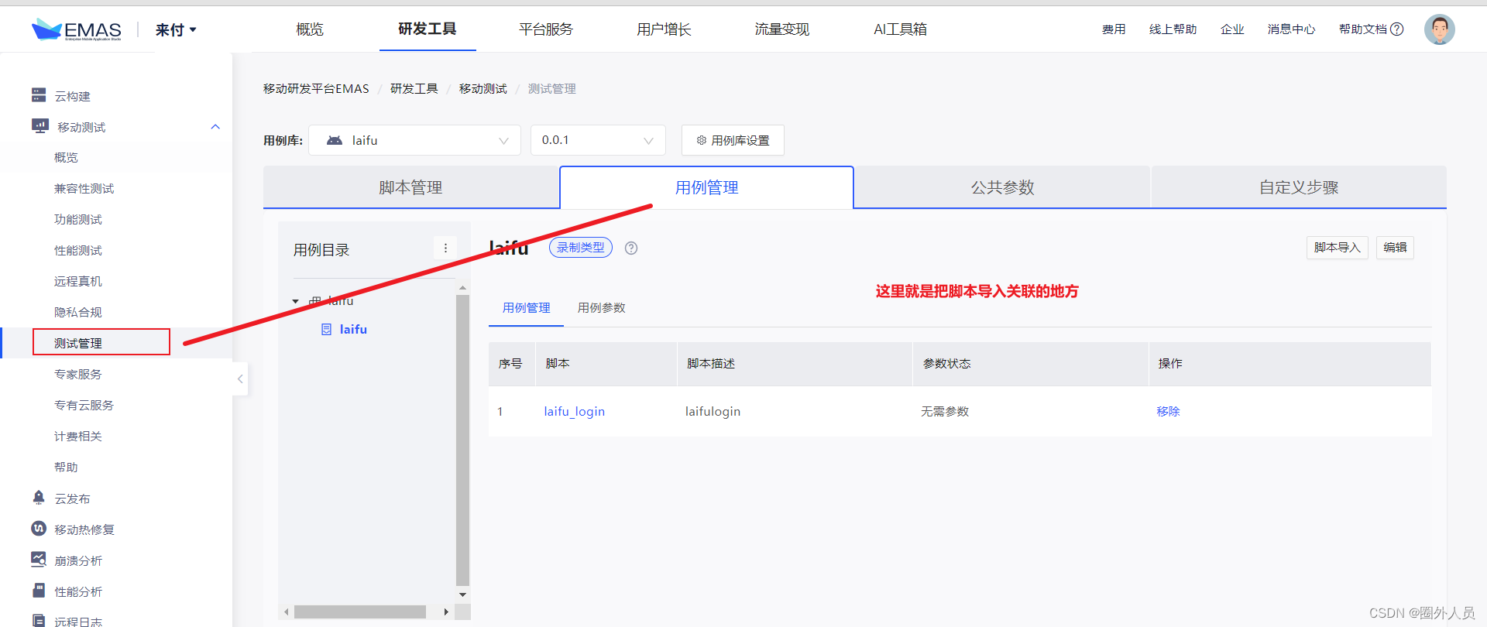Open the 用户增长 navigation item
This screenshot has width=1487, height=627.
[664, 29]
